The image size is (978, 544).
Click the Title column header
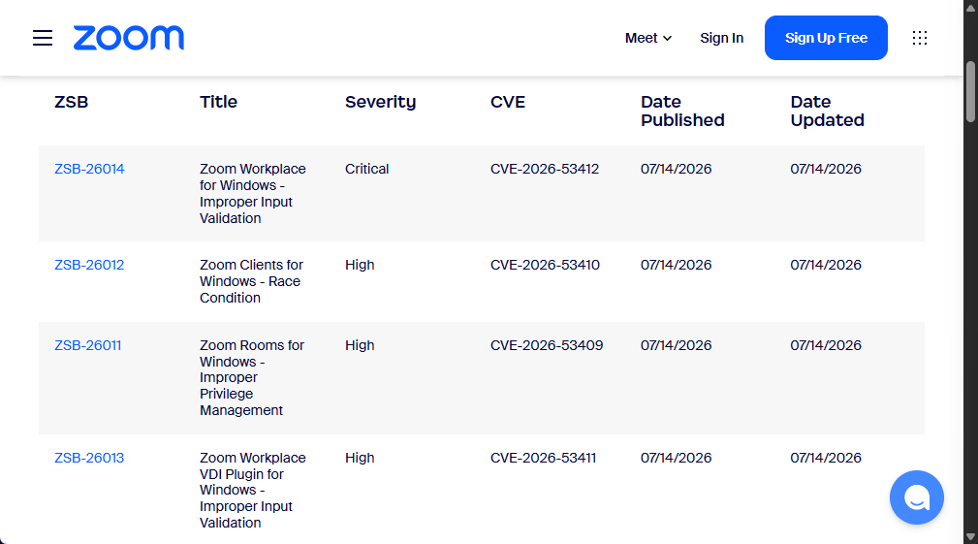click(x=218, y=102)
